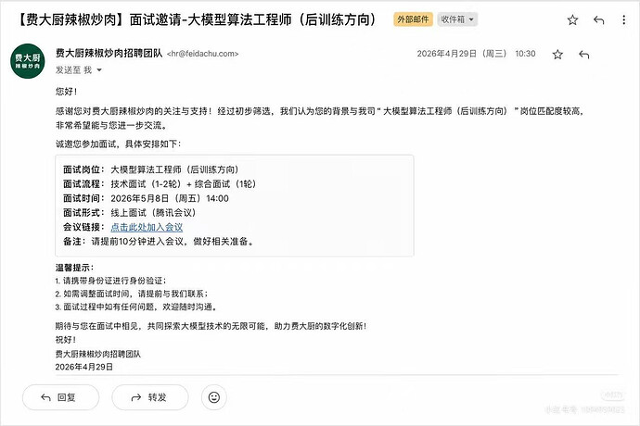Click the 转发 button
This screenshot has width=640, height=426.
[x=150, y=397]
